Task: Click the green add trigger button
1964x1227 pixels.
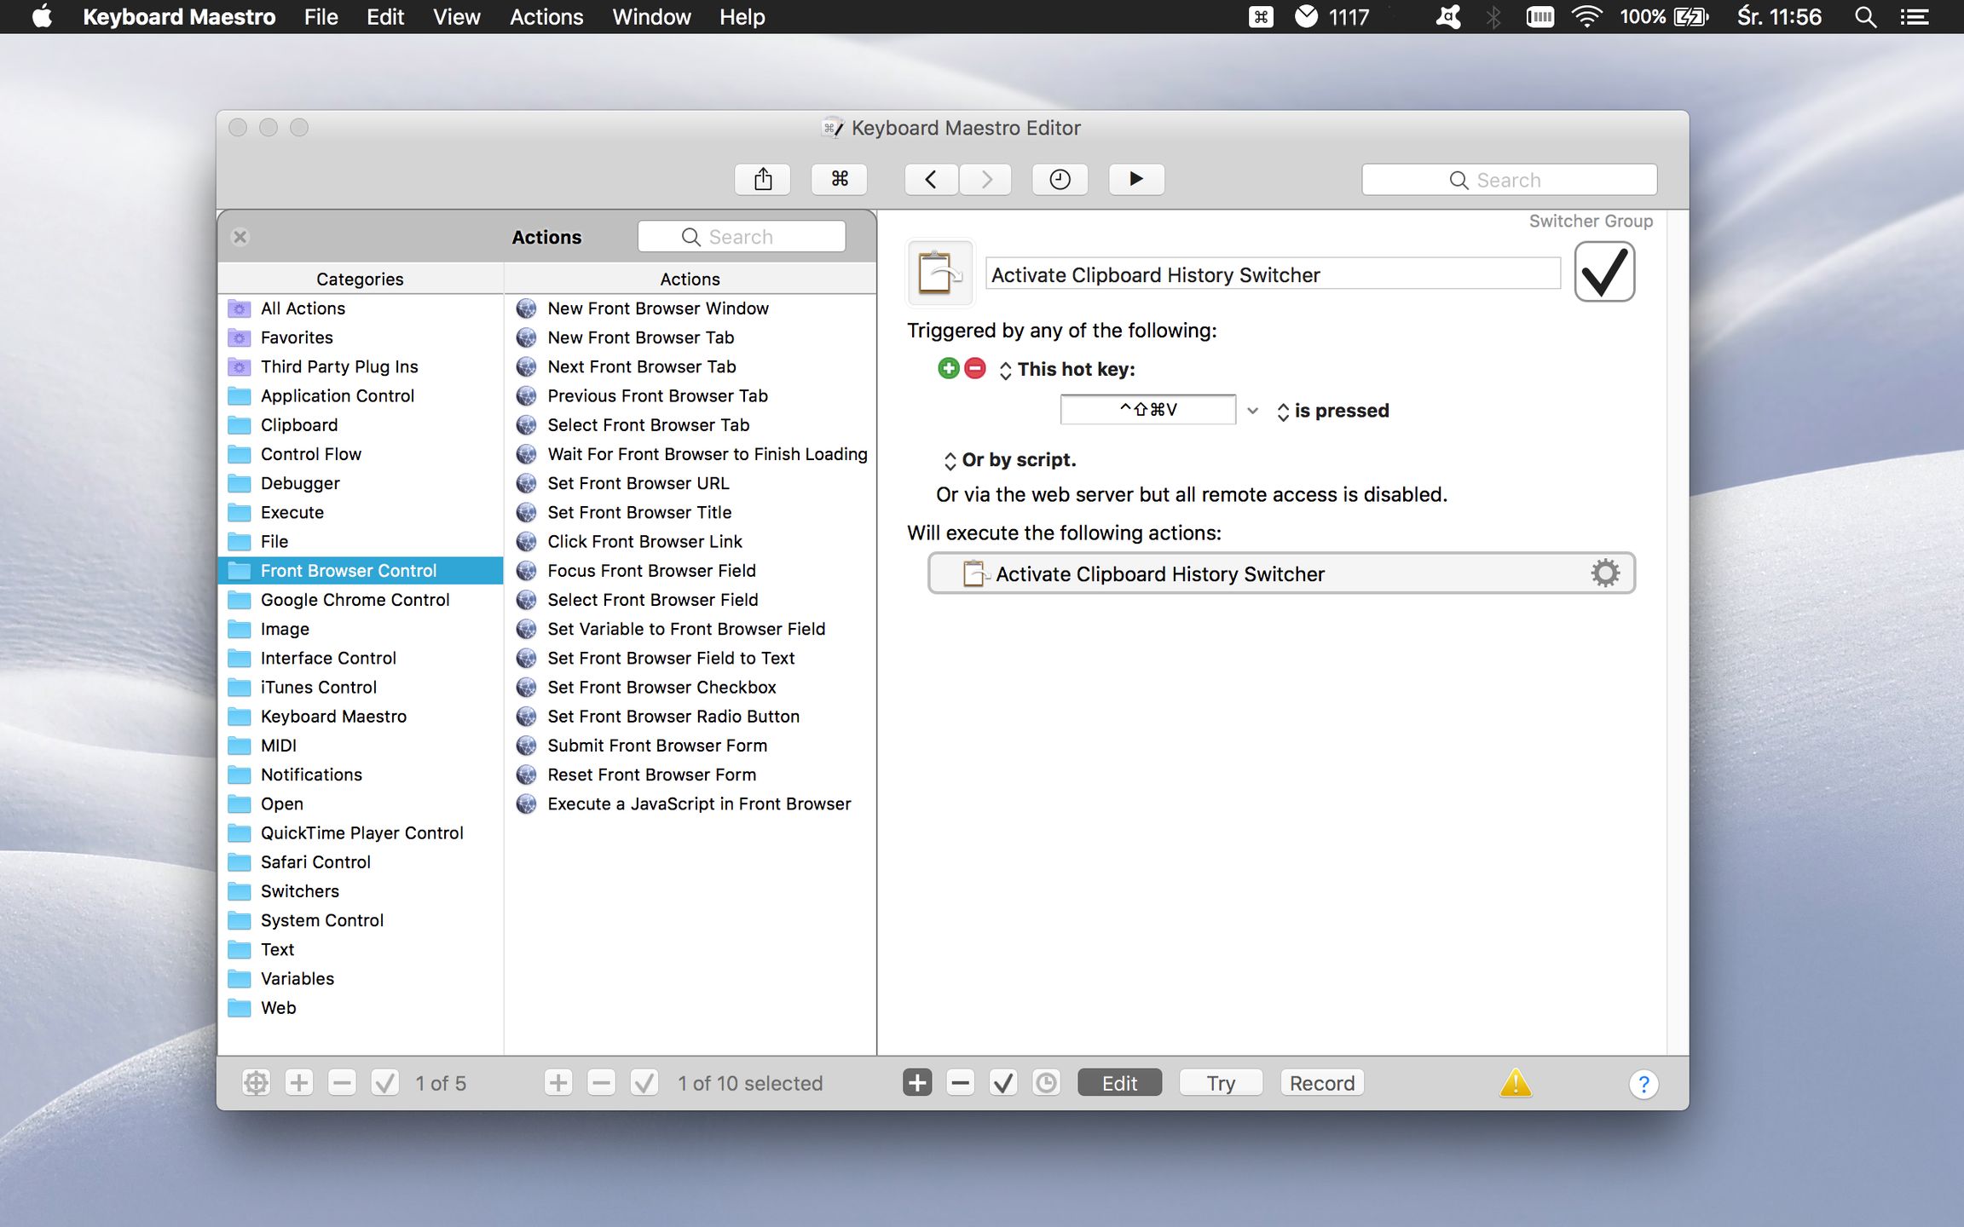Action: [948, 368]
